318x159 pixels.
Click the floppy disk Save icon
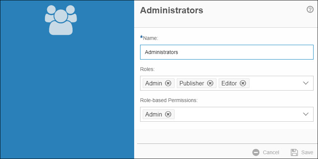[295, 152]
